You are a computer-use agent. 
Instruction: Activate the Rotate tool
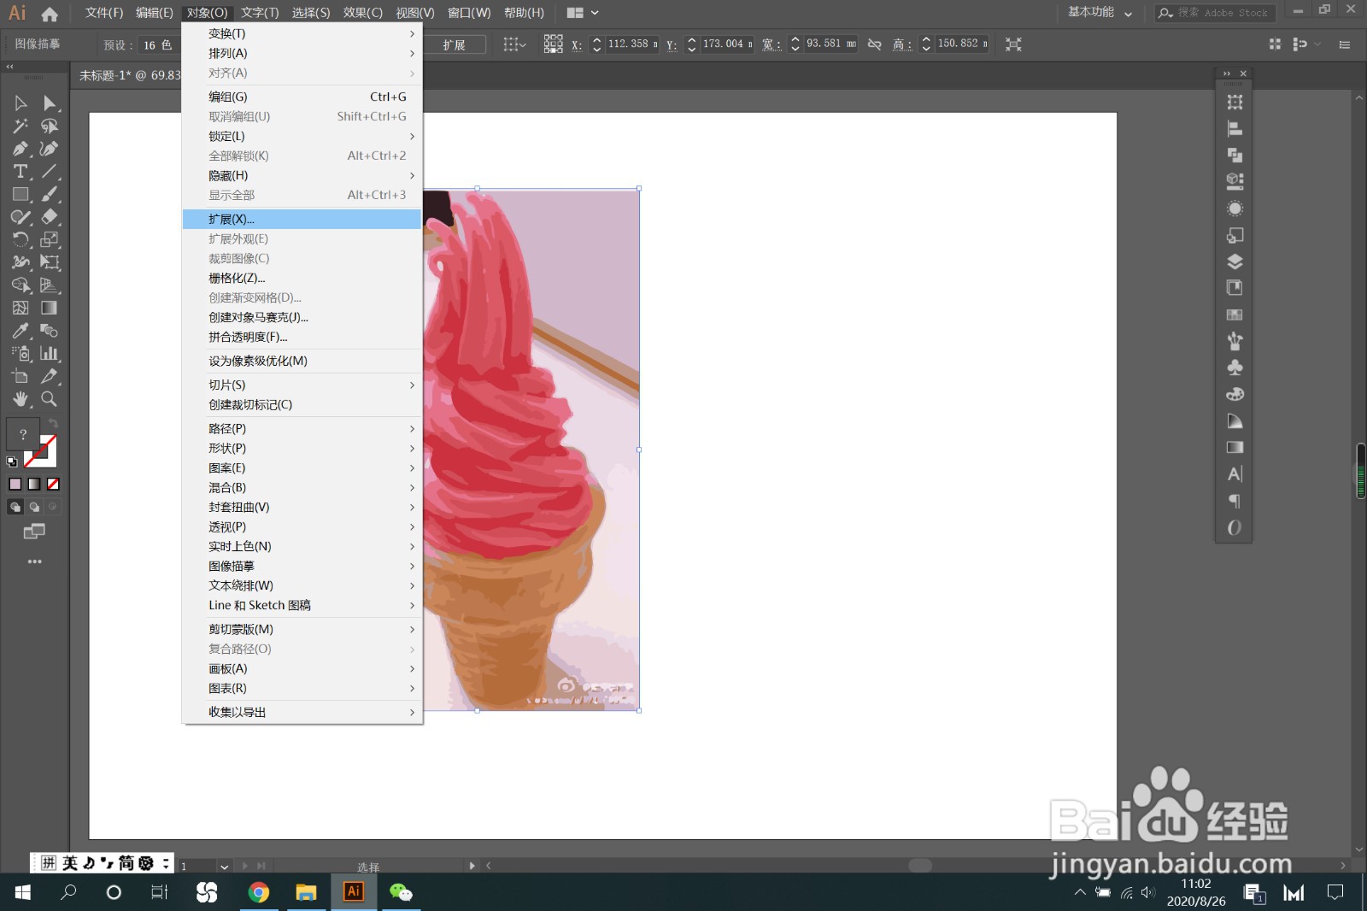(x=21, y=239)
